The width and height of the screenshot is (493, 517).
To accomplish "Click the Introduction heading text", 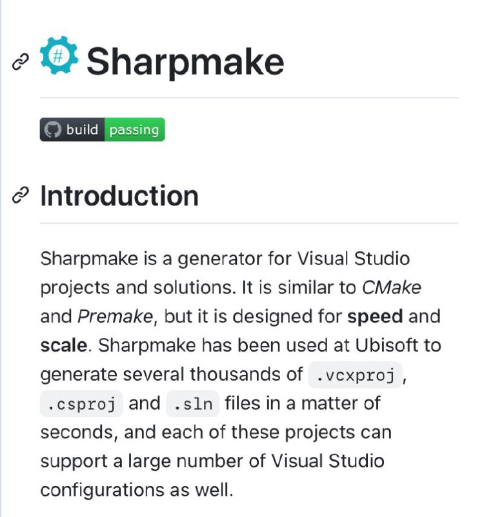I will (x=119, y=196).
